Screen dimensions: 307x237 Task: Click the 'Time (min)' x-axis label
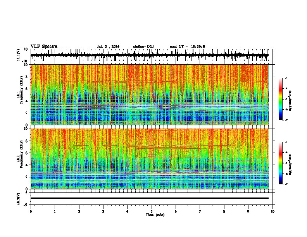click(155, 215)
